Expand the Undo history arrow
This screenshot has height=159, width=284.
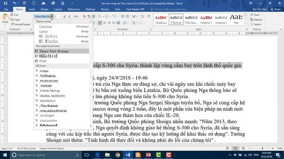click(18, 3)
